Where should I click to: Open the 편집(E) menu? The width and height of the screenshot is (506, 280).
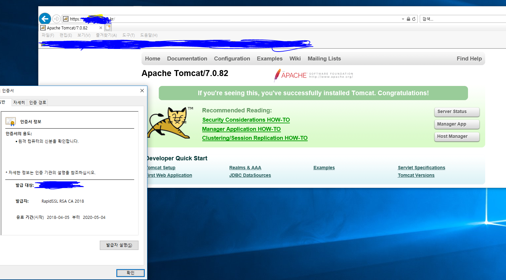pos(66,35)
